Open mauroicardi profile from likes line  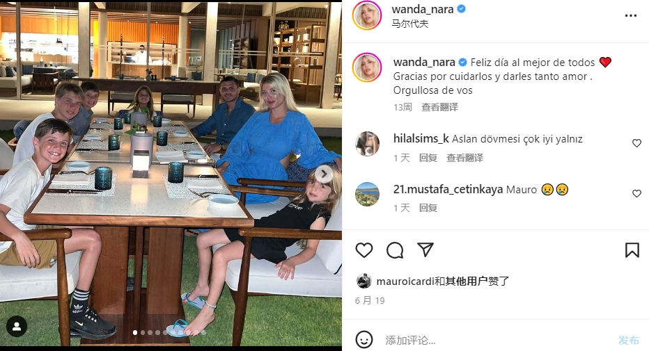click(x=405, y=281)
